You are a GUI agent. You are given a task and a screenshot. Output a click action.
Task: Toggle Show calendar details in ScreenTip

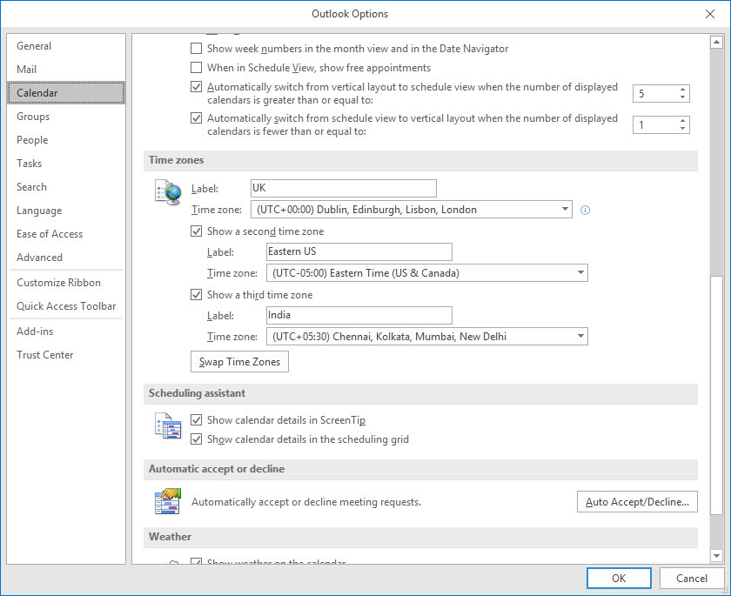pos(197,420)
